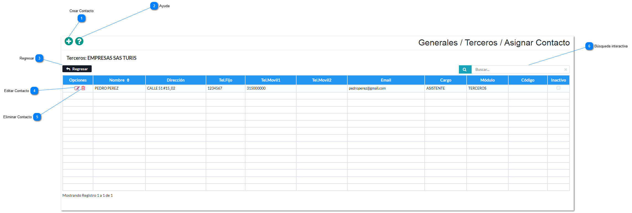Select email cell pedroperez@gmail.com

pos(386,88)
